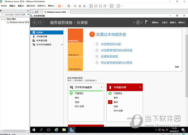
Task: Click the 创建服务器组 link
Action: [109, 56]
